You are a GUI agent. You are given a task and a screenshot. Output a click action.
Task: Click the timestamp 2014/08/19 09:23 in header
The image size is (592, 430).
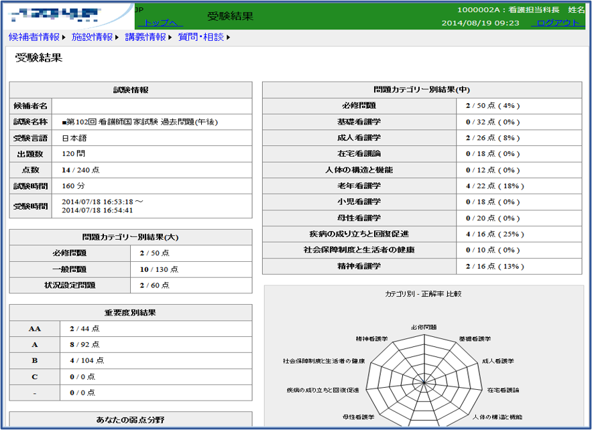480,23
